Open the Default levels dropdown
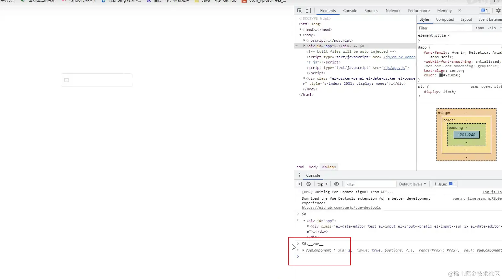Viewport: 502px width, 279px height. pos(412,184)
